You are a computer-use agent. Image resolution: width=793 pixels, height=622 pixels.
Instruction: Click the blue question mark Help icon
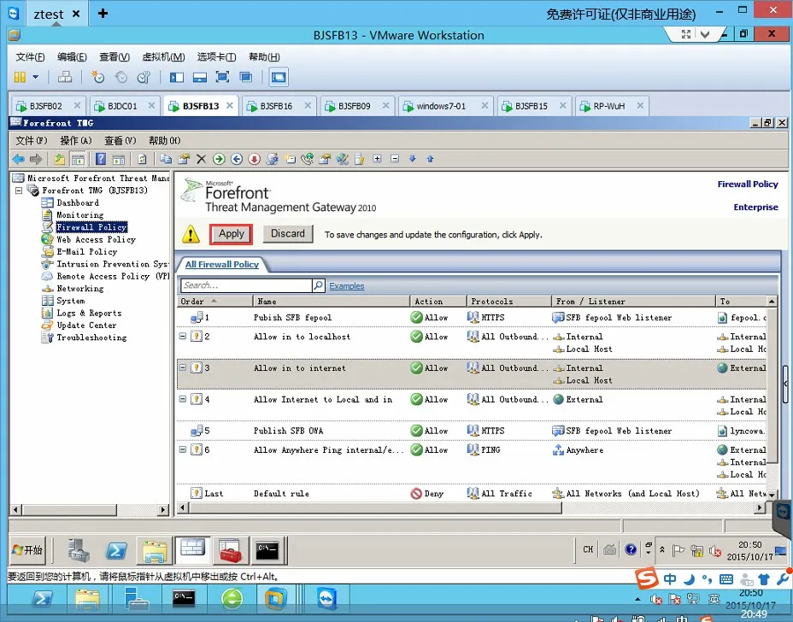(x=101, y=159)
